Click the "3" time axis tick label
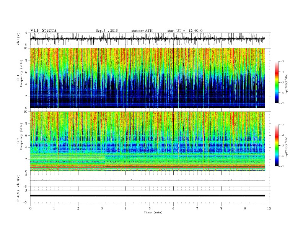The height and width of the screenshot is (234, 303). (102, 208)
